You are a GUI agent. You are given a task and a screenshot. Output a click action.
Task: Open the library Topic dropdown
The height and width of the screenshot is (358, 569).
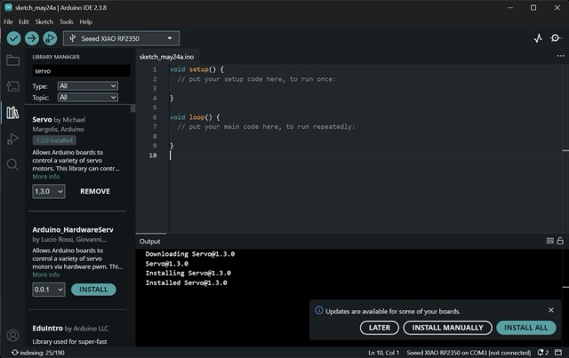[88, 97]
